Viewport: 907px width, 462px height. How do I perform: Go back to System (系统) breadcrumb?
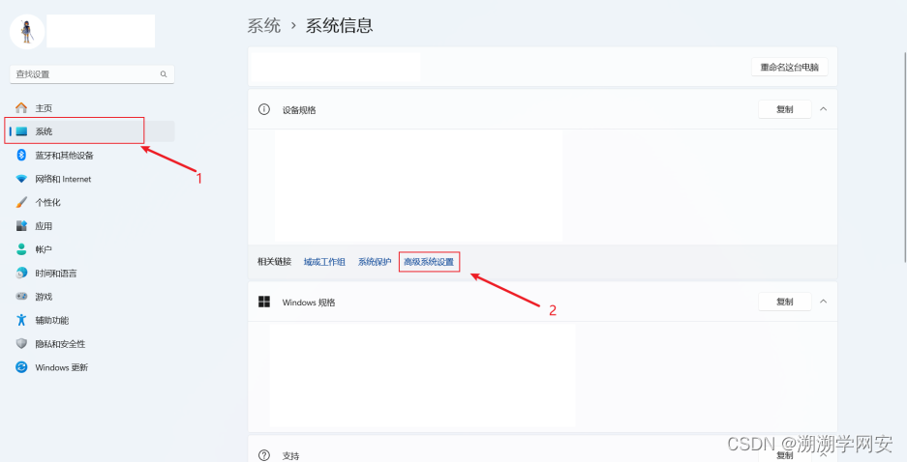(263, 26)
